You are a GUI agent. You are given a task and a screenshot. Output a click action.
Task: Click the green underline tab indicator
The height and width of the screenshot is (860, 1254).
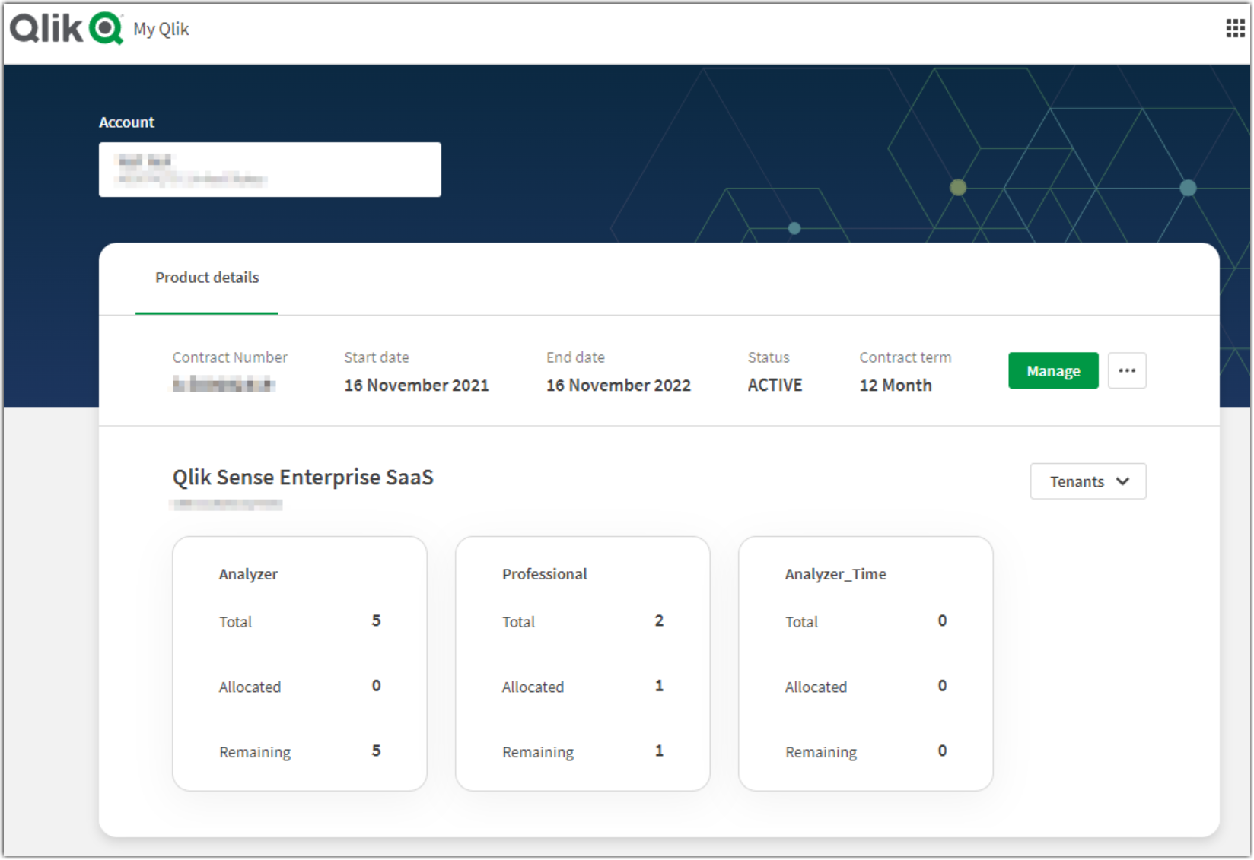pos(206,312)
